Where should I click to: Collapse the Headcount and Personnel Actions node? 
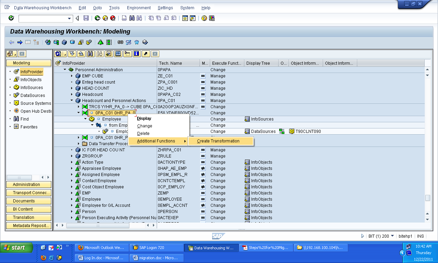pyautogui.click(x=72, y=101)
